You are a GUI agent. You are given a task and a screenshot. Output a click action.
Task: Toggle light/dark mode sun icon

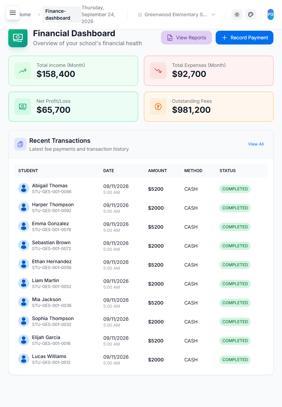(x=237, y=14)
